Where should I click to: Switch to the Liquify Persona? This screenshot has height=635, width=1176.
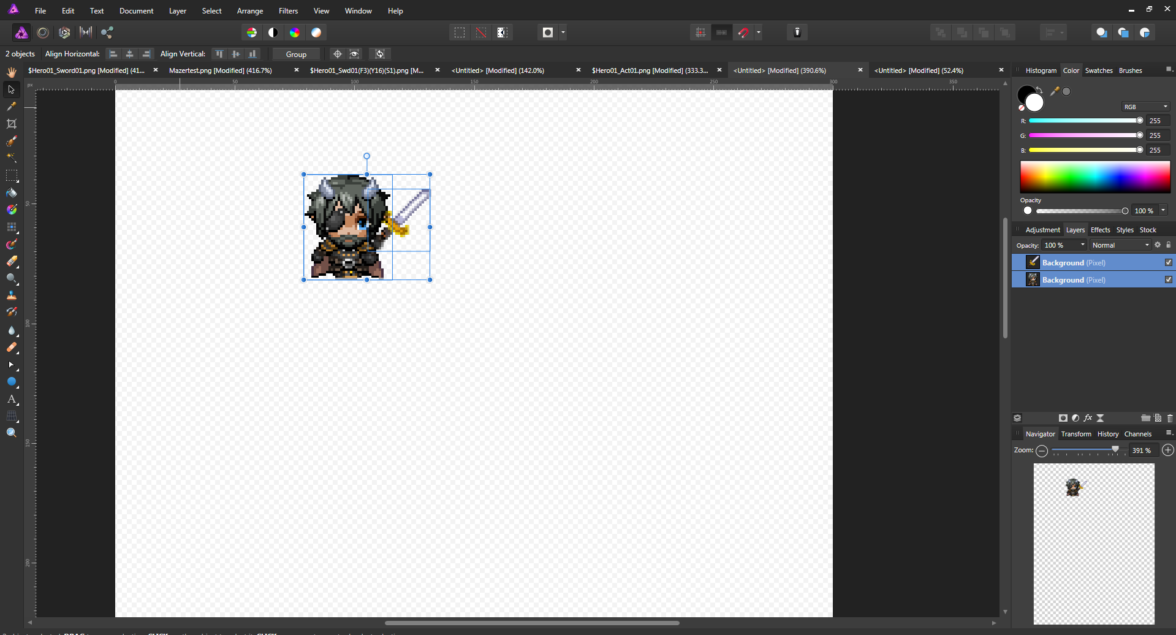click(x=43, y=32)
